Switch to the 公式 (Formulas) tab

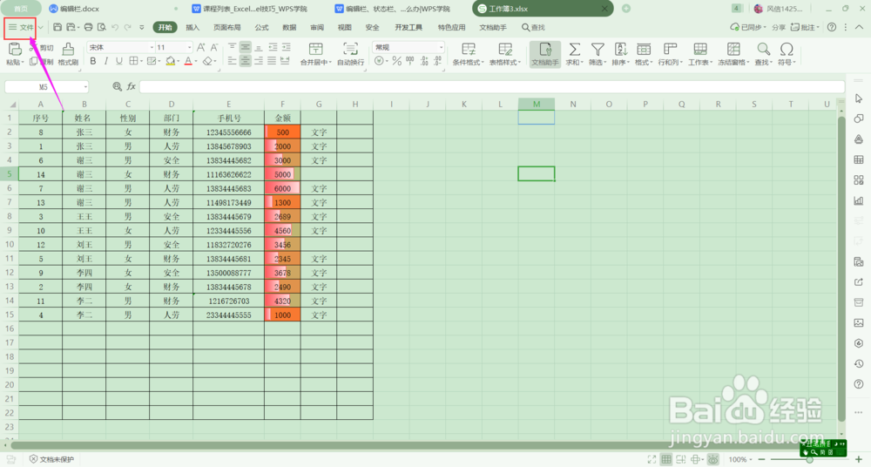click(x=261, y=27)
